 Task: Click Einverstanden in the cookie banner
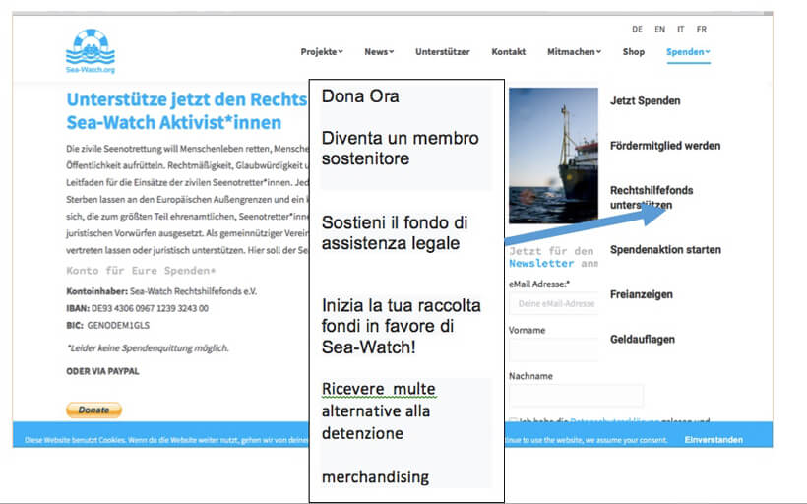pos(714,440)
